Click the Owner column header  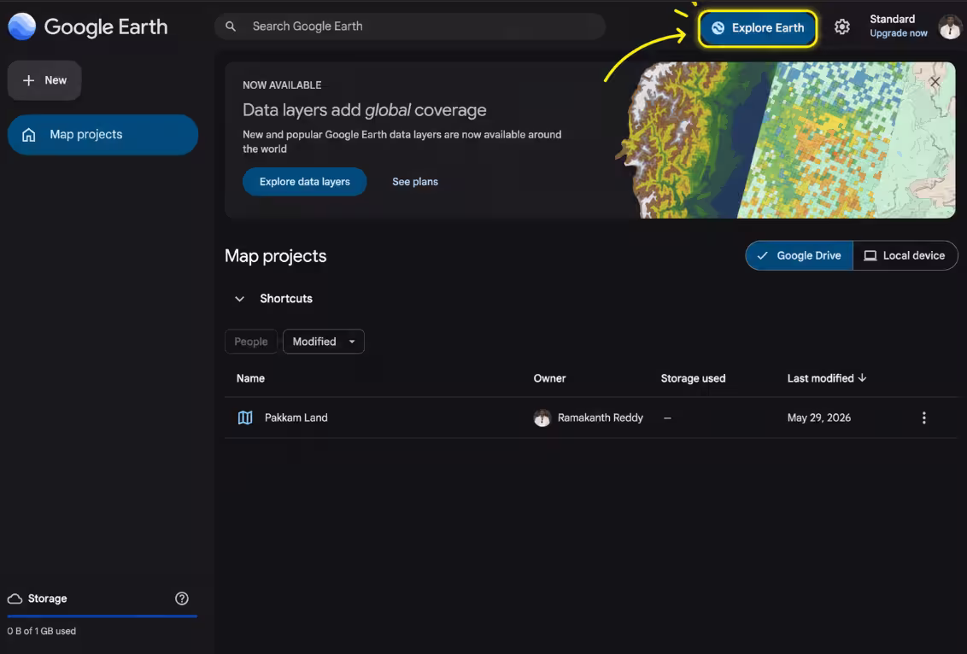tap(549, 378)
